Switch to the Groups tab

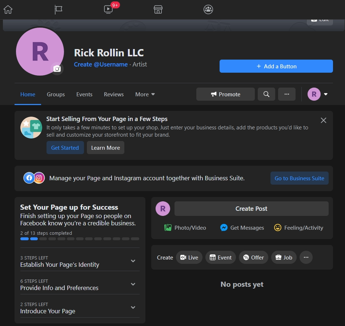pyautogui.click(x=56, y=94)
